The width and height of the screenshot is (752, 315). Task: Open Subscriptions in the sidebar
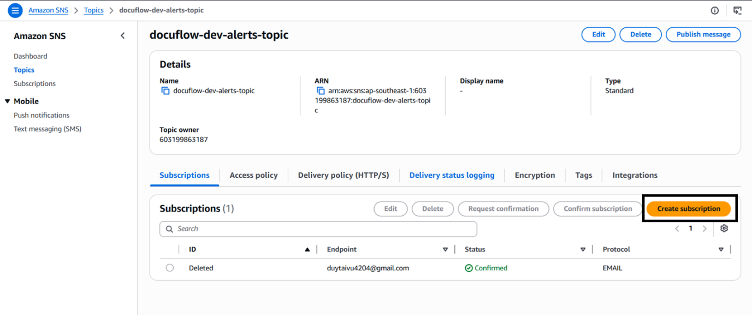(34, 83)
